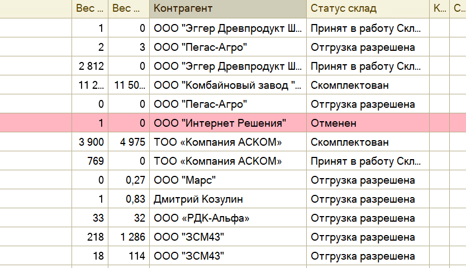Select the weight value 1 286 cell
Image resolution: width=466 pixels, height=268 pixels.
coord(129,237)
